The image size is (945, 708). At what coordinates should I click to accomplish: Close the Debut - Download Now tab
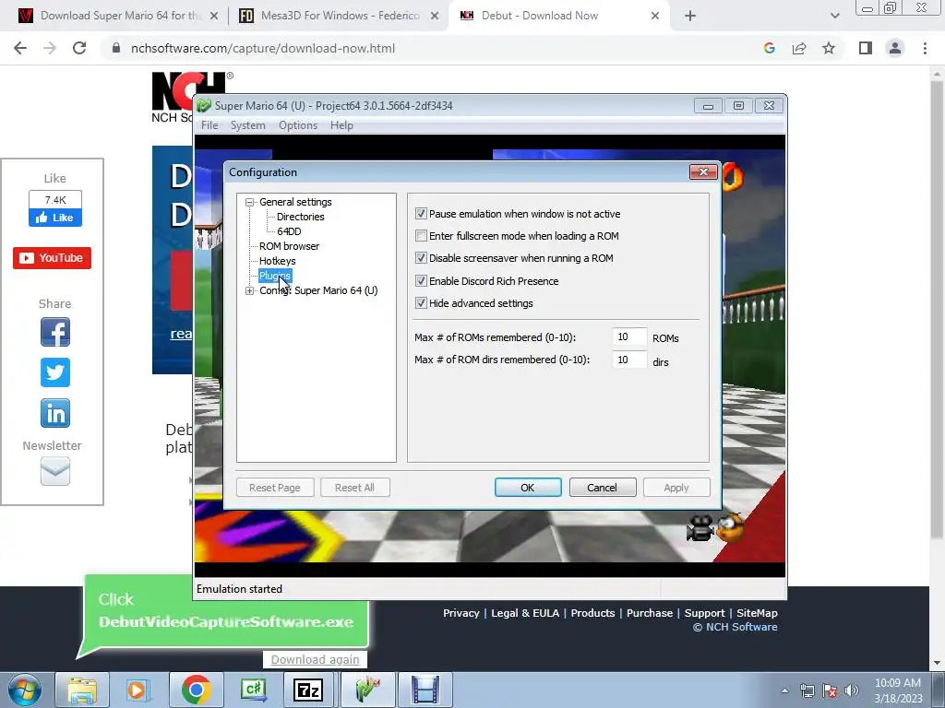point(655,16)
